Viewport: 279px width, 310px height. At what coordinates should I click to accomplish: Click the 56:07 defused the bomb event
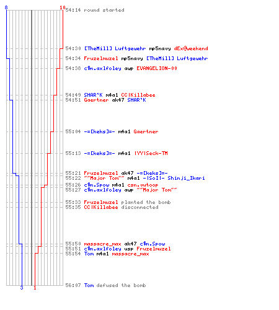click(105, 285)
